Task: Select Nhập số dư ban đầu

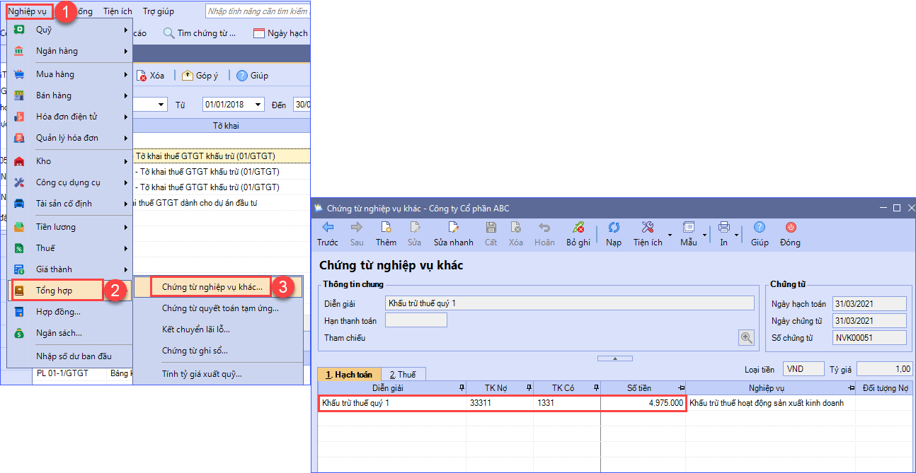Action: (74, 356)
